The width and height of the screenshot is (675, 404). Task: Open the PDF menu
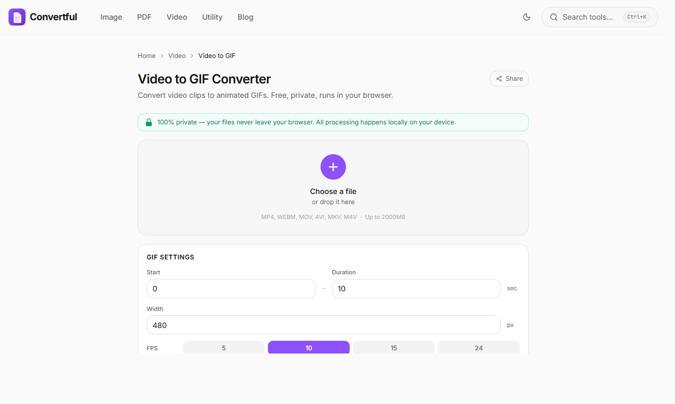[x=144, y=17]
